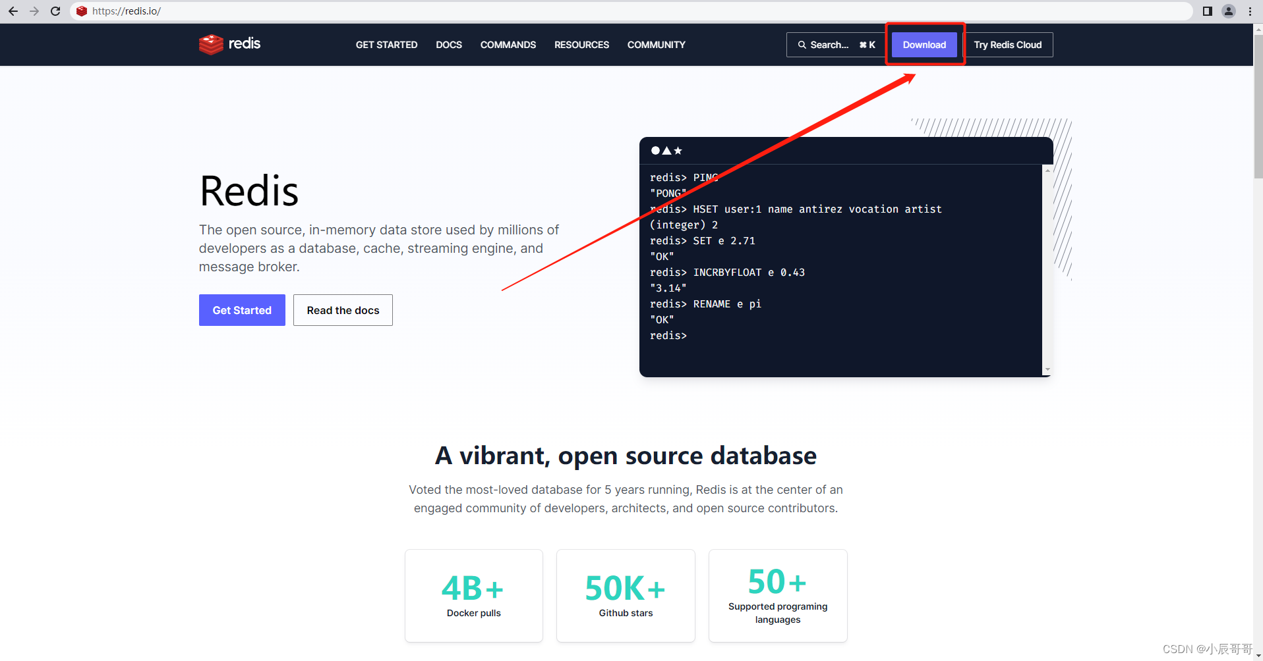The width and height of the screenshot is (1263, 661).
Task: Click the 4B+ Docker pulls card
Action: [x=474, y=596]
